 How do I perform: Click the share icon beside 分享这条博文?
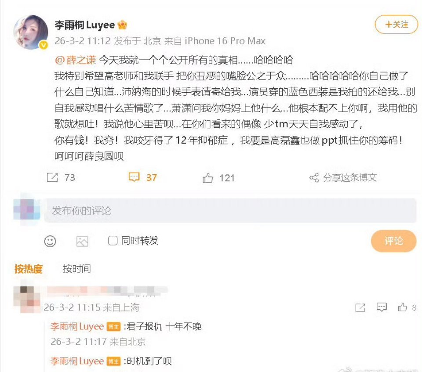point(314,177)
